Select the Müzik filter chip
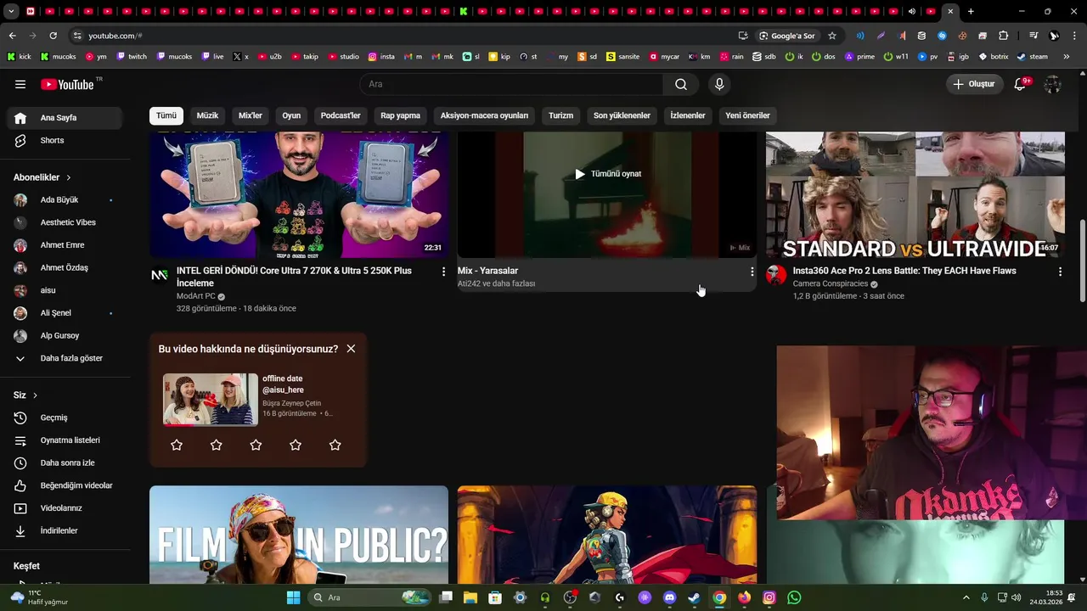Viewport: 1087px width, 611px height. 207,115
